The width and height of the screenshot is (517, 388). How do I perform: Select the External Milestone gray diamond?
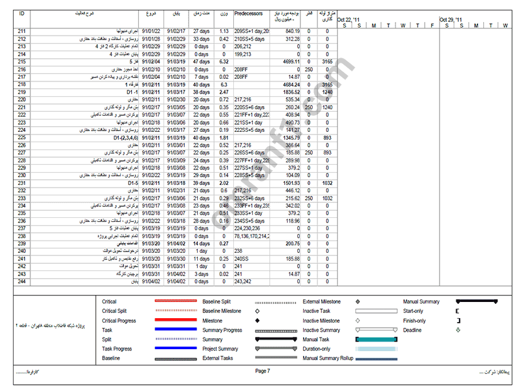tap(357, 302)
